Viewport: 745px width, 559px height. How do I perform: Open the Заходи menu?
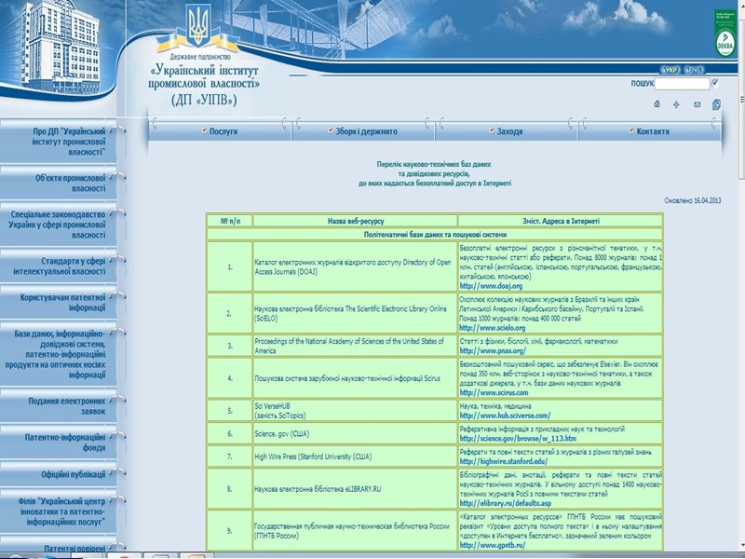[507, 131]
